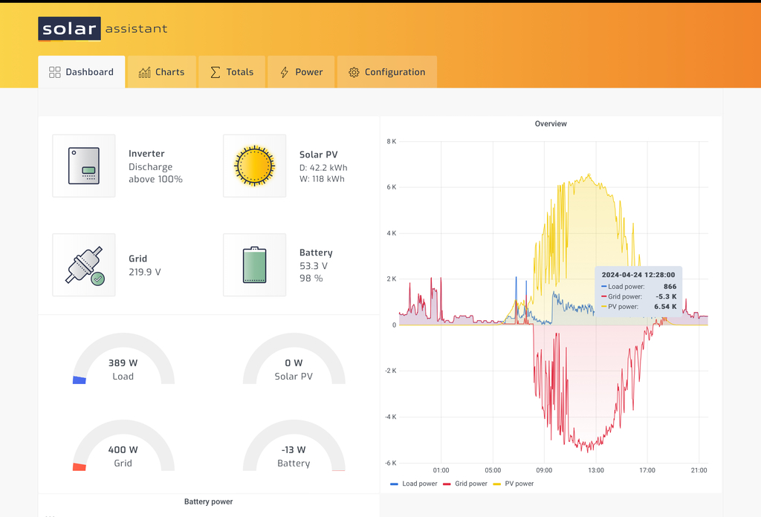
Task: Click the 400 W Grid gauge
Action: tap(123, 450)
